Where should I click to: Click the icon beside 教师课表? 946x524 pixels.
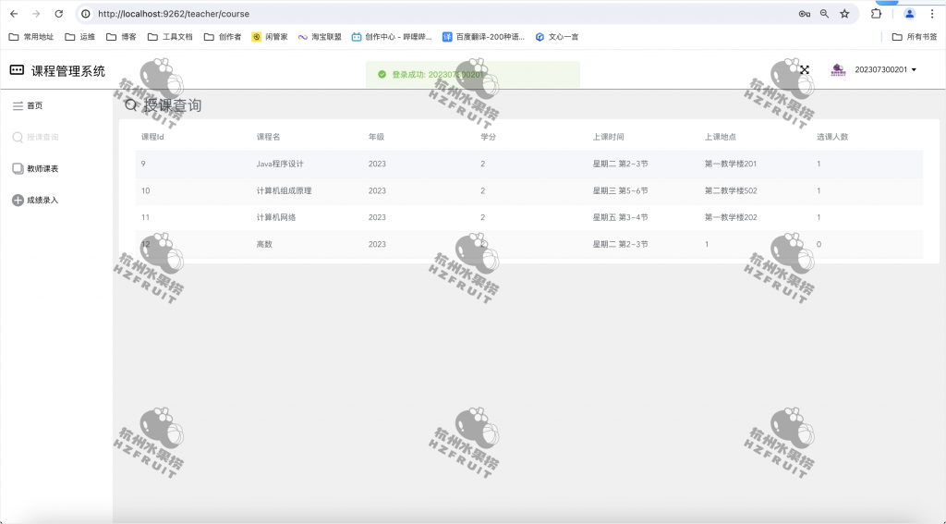tap(18, 168)
